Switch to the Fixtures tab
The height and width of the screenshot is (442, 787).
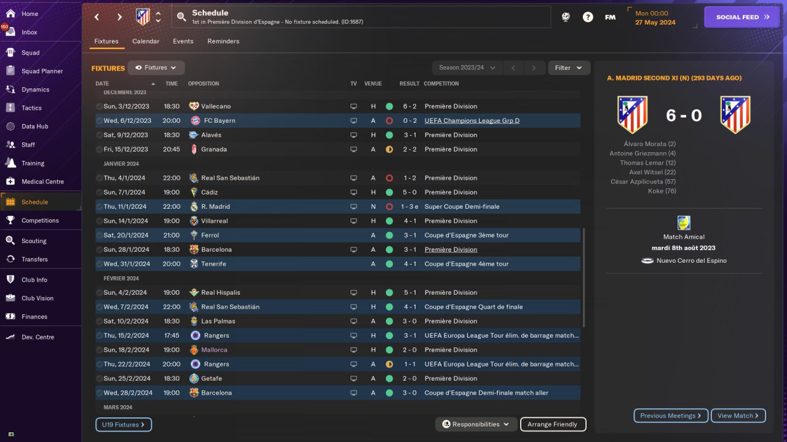tap(106, 41)
